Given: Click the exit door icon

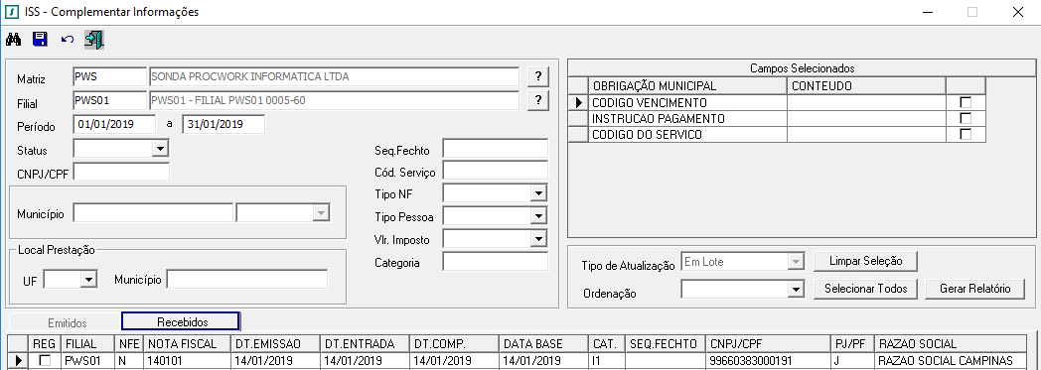Looking at the screenshot, I should [x=94, y=40].
